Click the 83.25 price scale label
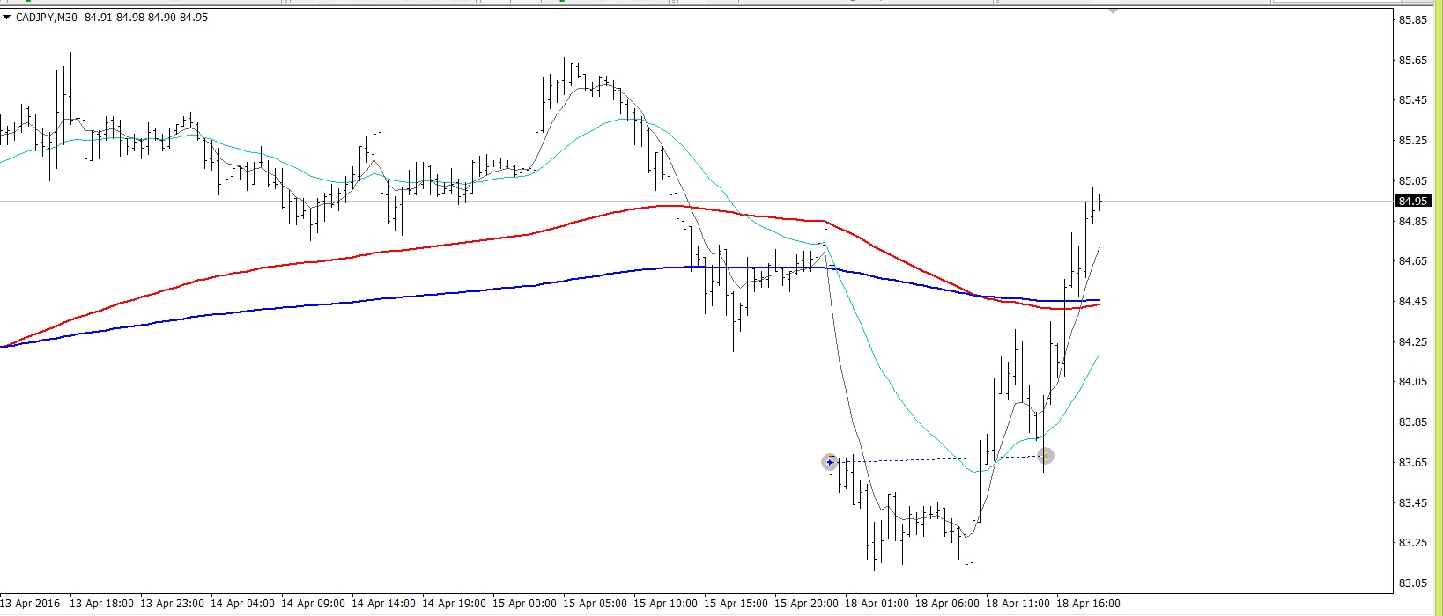The width and height of the screenshot is (1443, 616). point(1413,543)
